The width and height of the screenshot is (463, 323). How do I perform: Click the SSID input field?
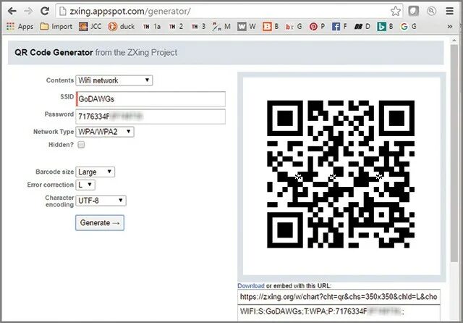click(150, 99)
